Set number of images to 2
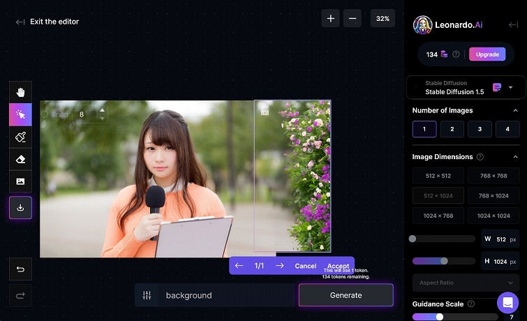This screenshot has width=527, height=321. tap(452, 129)
